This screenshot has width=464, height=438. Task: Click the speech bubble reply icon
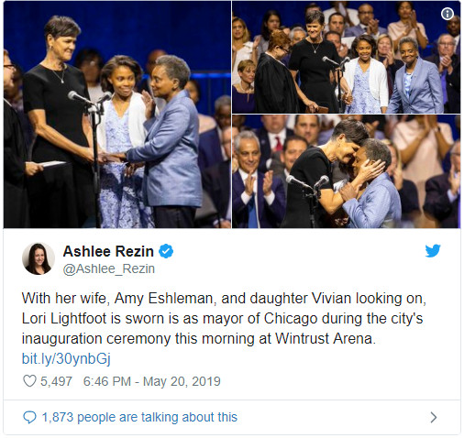(x=29, y=417)
